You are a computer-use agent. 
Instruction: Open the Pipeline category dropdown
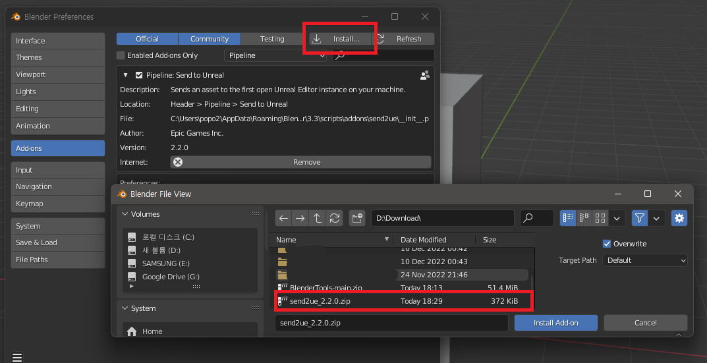coord(275,55)
